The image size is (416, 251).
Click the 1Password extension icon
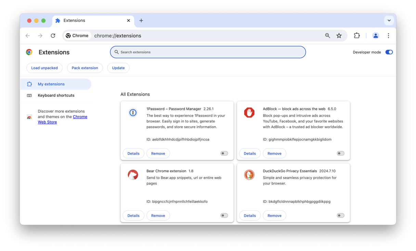(x=133, y=113)
